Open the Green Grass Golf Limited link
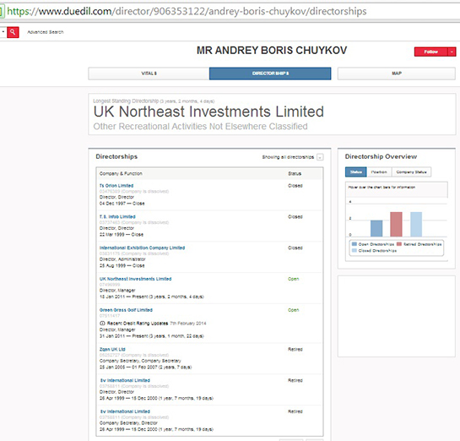 pyautogui.click(x=126, y=310)
